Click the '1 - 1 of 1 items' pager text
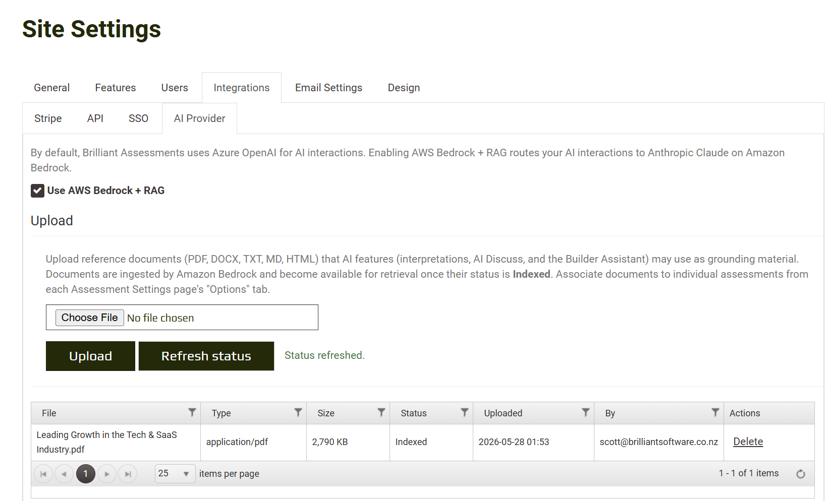Viewport: 826px width, 501px height. 749,473
